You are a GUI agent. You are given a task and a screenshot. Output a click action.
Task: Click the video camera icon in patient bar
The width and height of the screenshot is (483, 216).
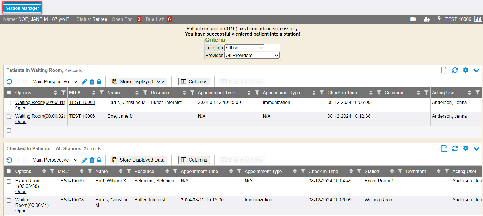point(413,19)
